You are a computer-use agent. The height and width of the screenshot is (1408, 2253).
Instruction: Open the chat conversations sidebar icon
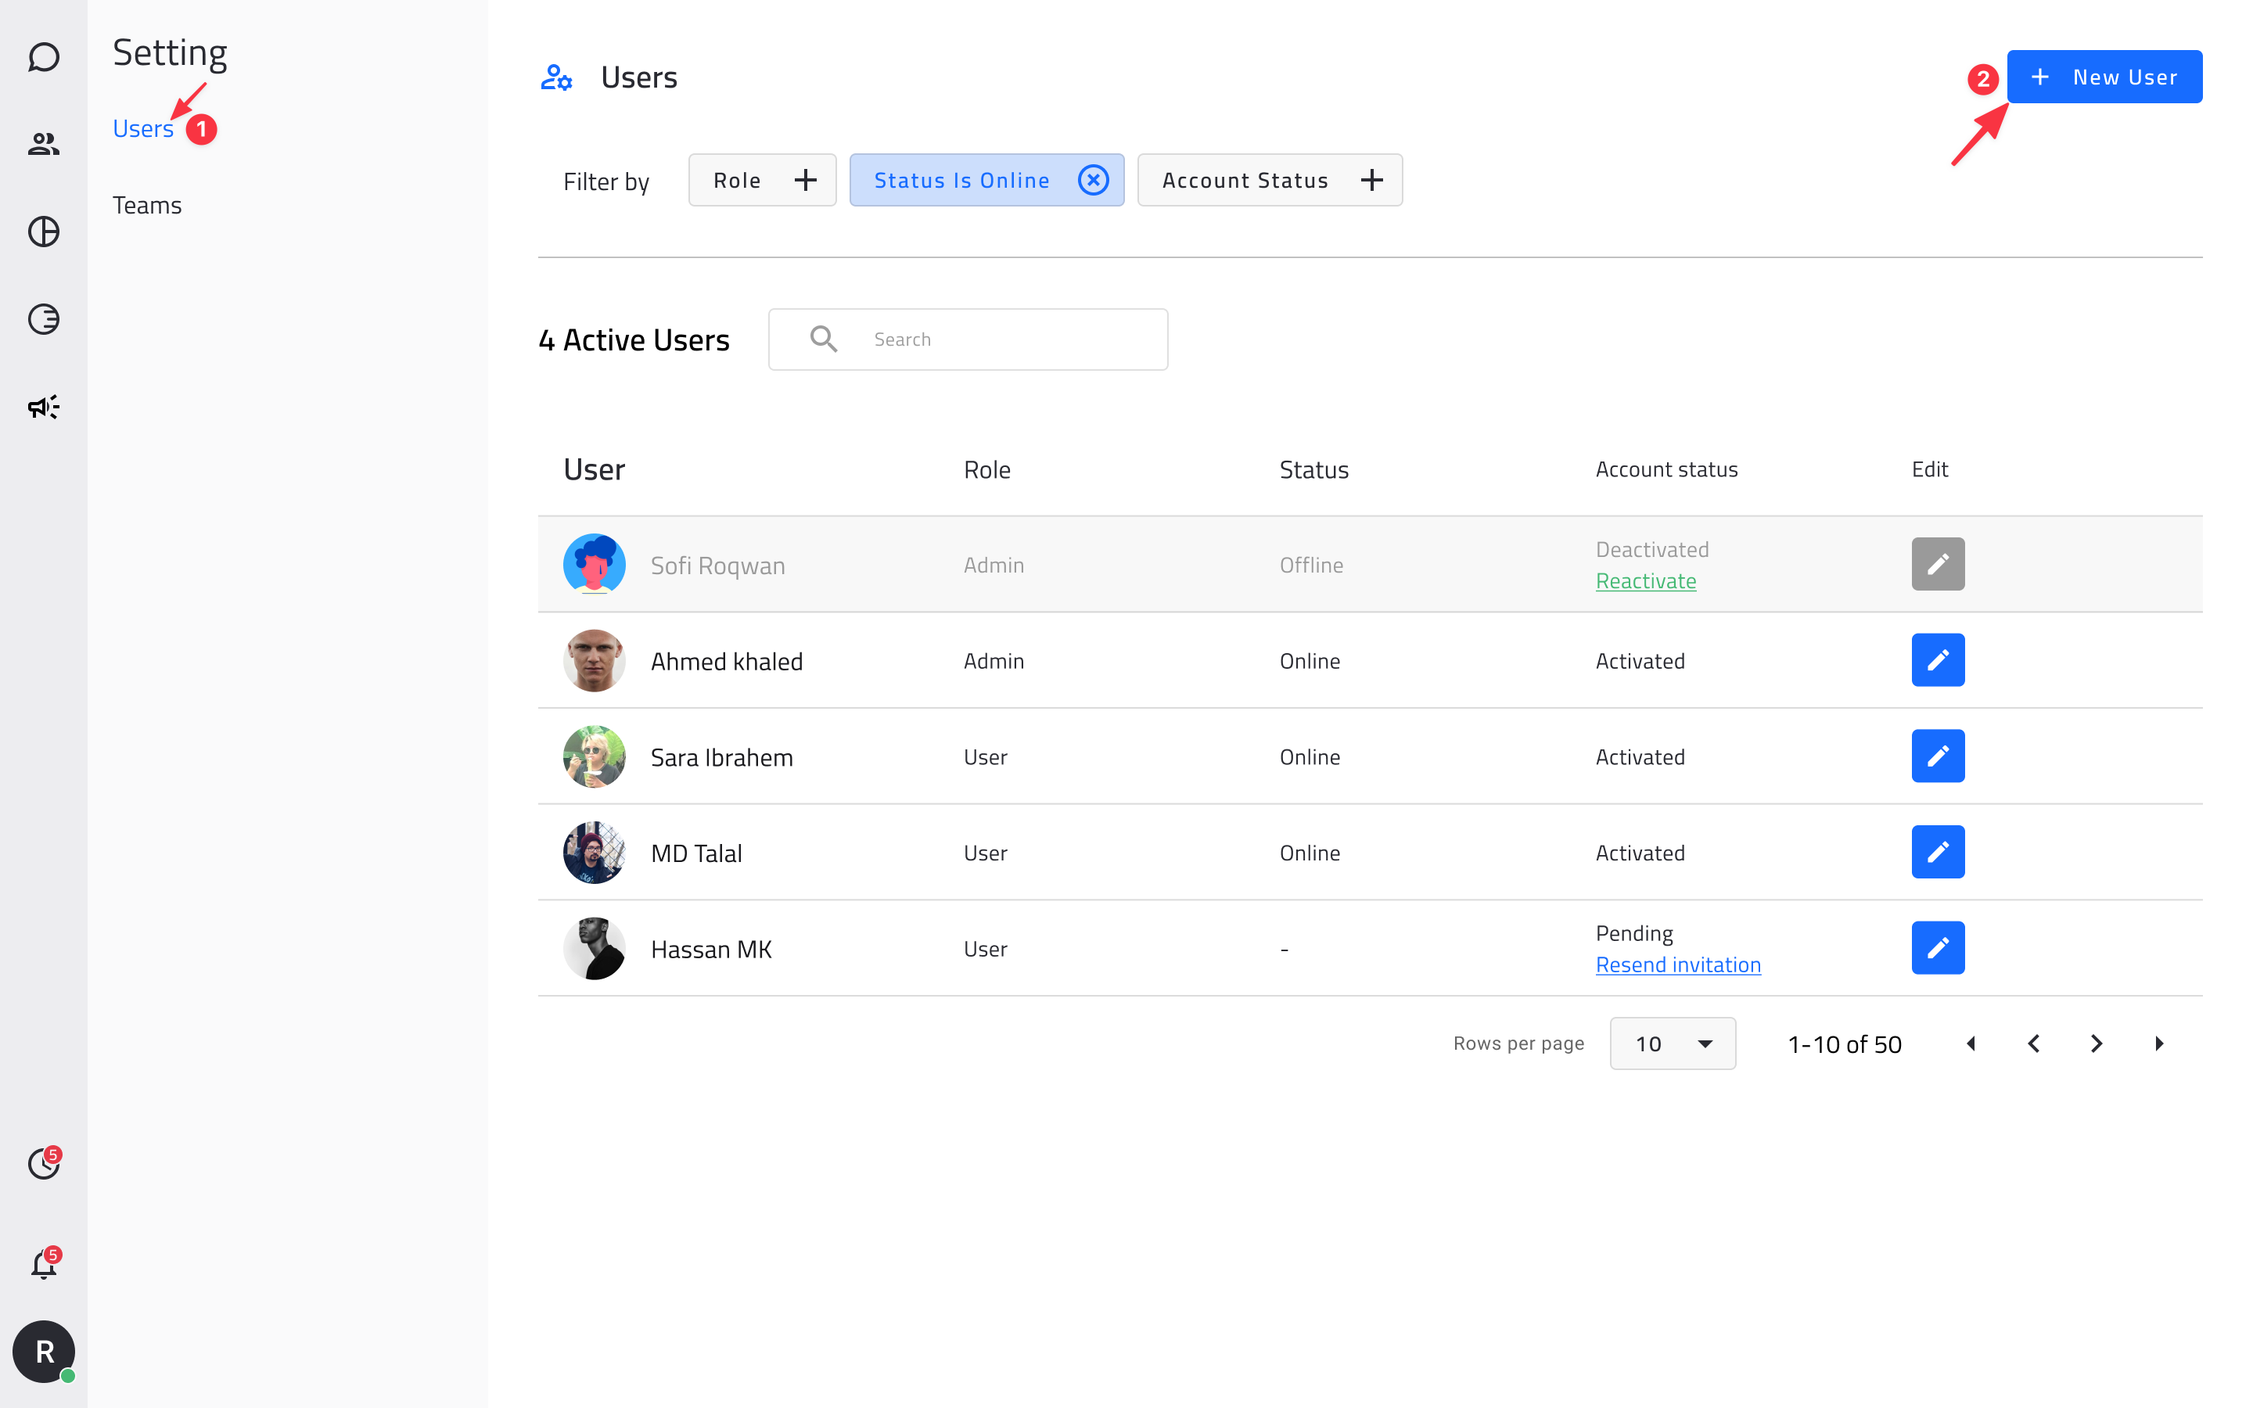[x=44, y=58]
